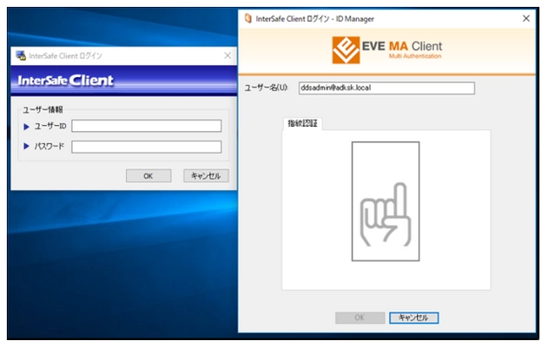The height and width of the screenshot is (347, 548).
Task: Click the fingerprint hand image
Action: tap(386, 201)
